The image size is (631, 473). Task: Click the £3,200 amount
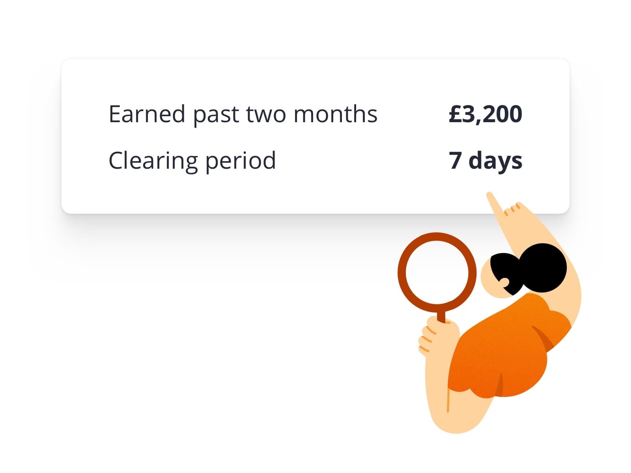[485, 114]
